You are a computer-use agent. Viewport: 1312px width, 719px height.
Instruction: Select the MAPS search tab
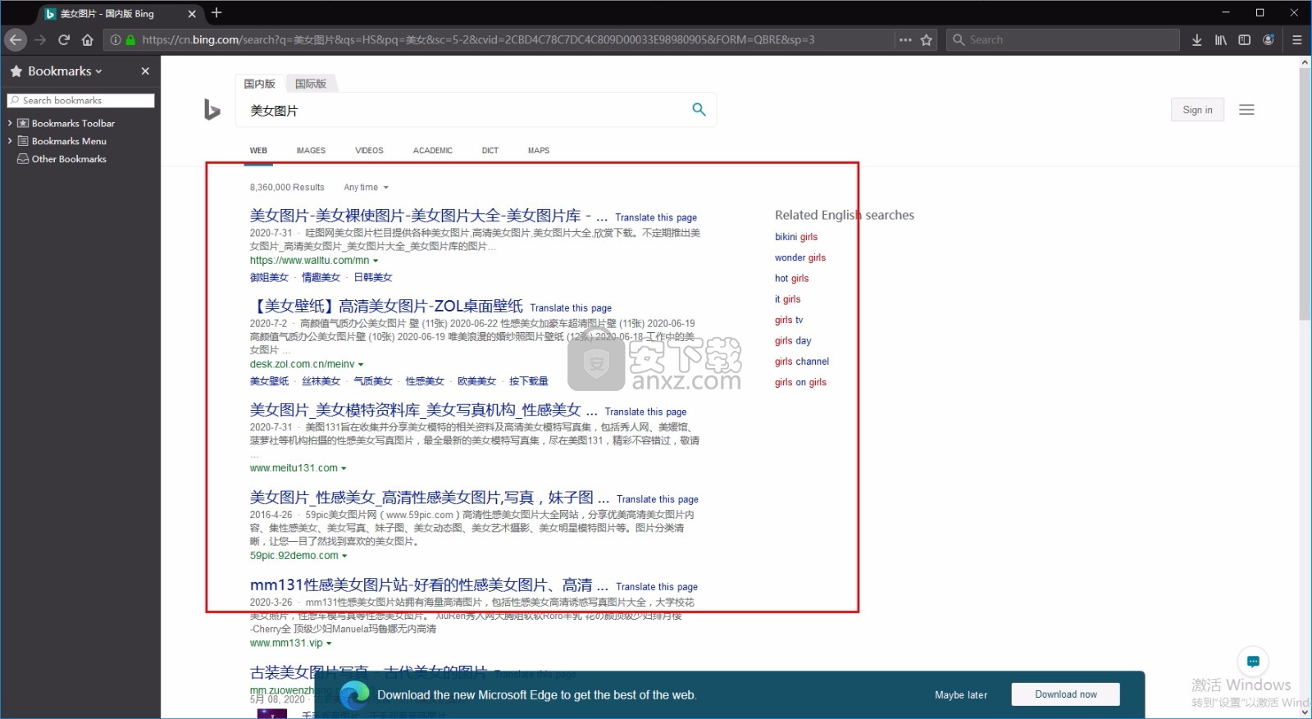pos(539,151)
